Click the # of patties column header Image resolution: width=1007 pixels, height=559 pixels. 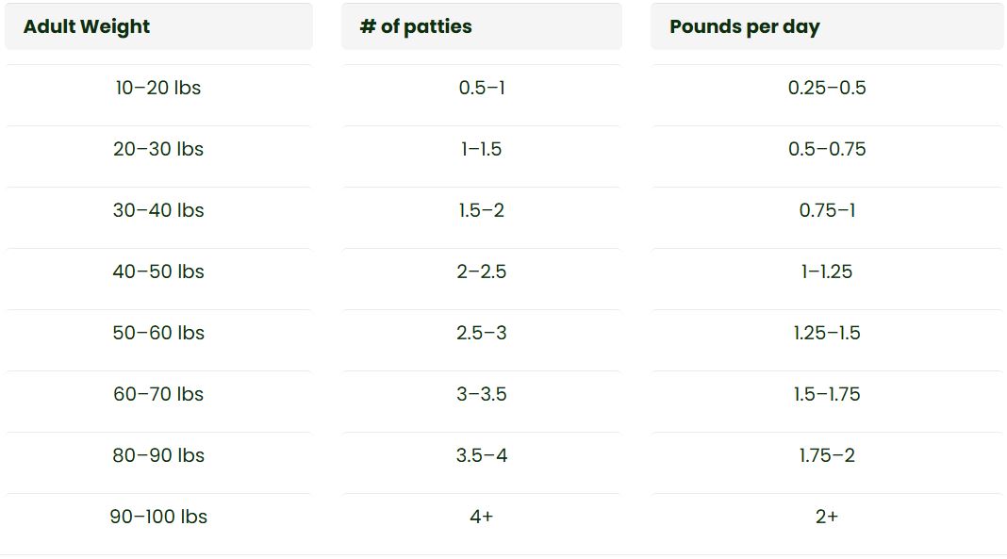point(416,26)
